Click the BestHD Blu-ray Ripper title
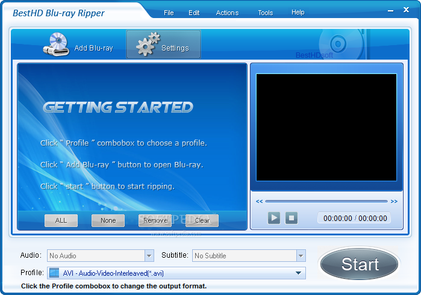 pos(58,13)
